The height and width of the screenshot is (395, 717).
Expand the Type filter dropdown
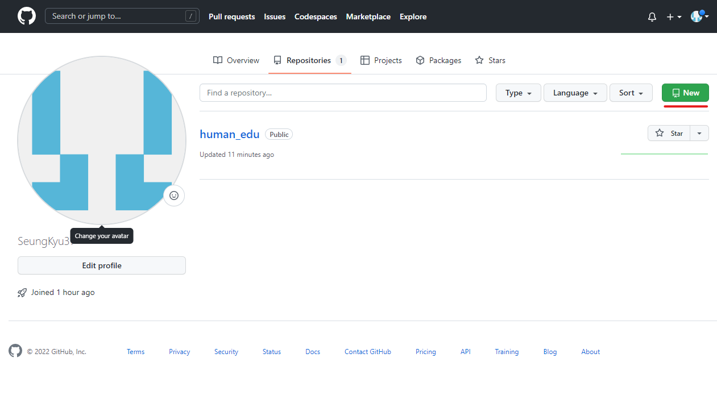(x=519, y=93)
